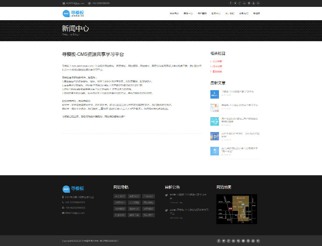Click the blue thumbnail of the first latest article

215,94
